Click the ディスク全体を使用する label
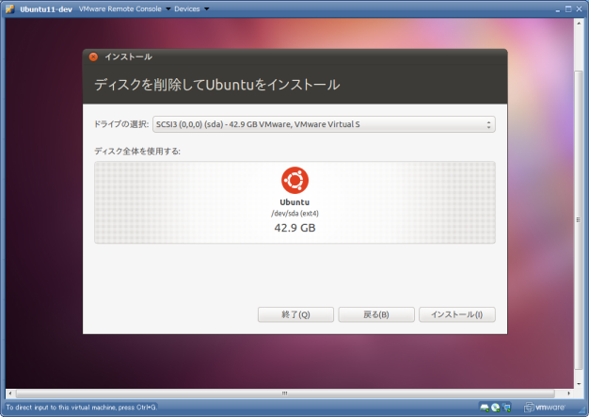The height and width of the screenshot is (417, 589). coord(137,152)
